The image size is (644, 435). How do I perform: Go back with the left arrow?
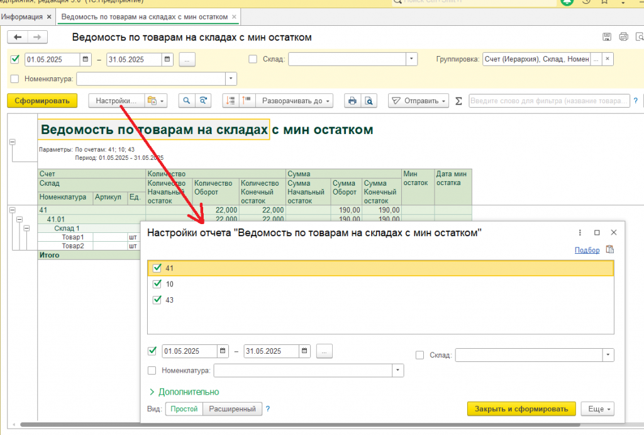click(18, 37)
